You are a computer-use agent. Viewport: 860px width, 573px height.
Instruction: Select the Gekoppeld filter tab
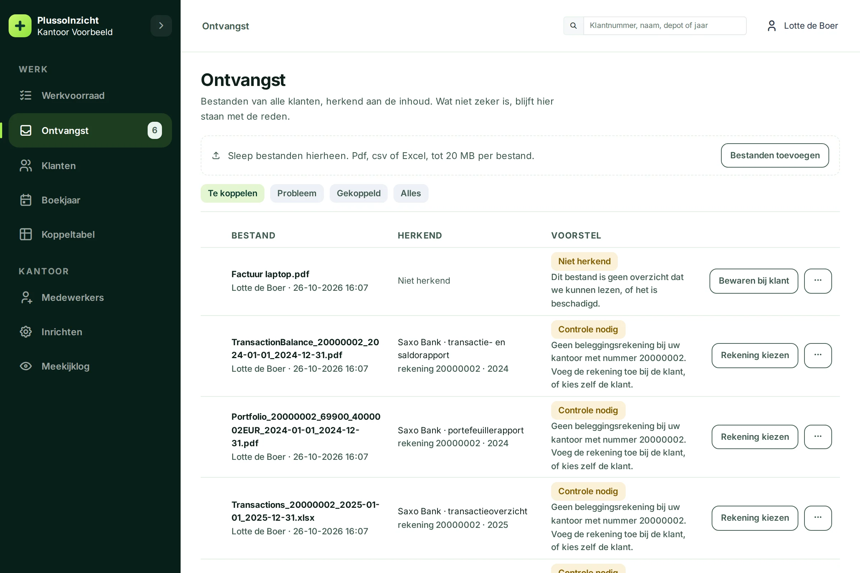click(358, 193)
